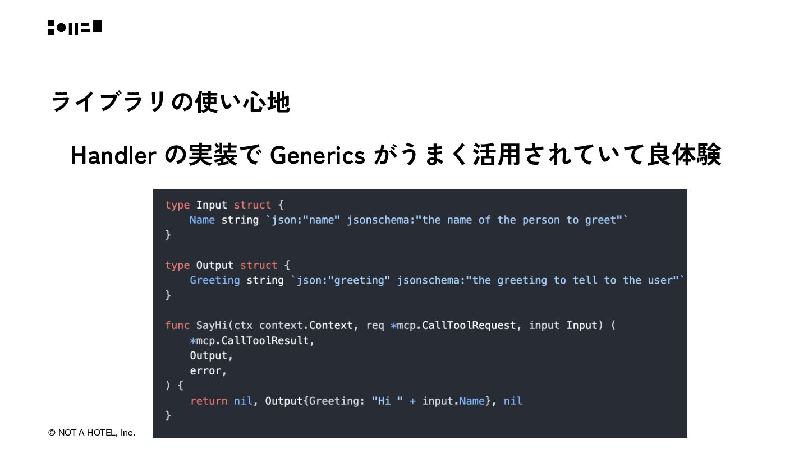808x454 pixels.
Task: Click the jsonschema greeting tag text
Action: tap(541, 280)
